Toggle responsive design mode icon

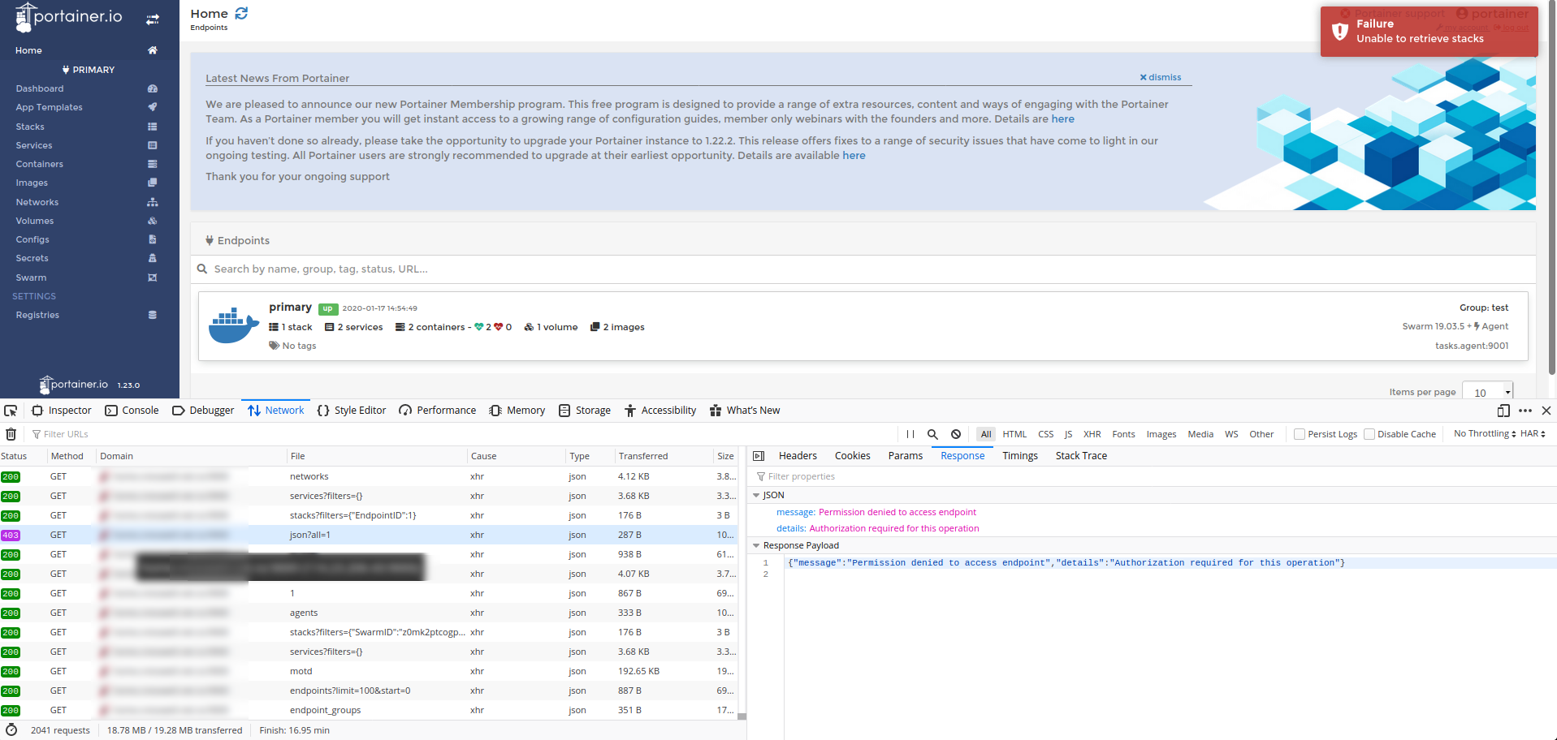click(x=1502, y=411)
